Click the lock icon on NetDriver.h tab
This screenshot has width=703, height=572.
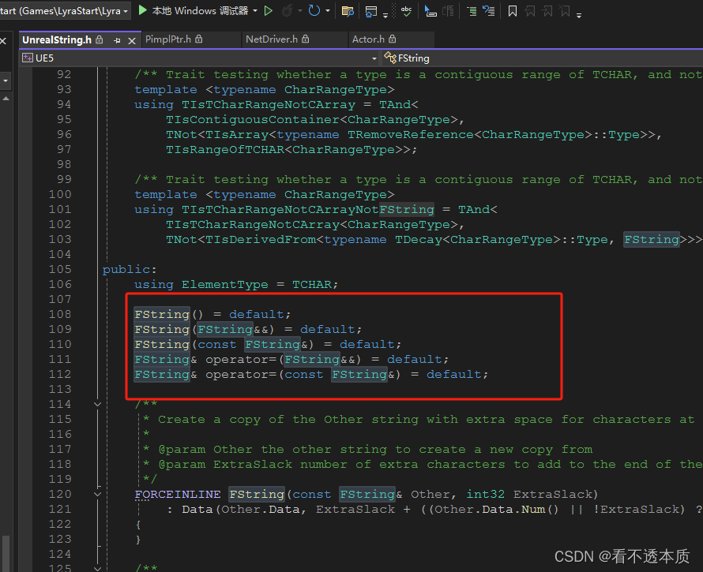point(306,39)
